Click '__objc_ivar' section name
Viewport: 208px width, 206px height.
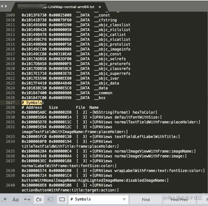pyautogui.click(x=106, y=78)
